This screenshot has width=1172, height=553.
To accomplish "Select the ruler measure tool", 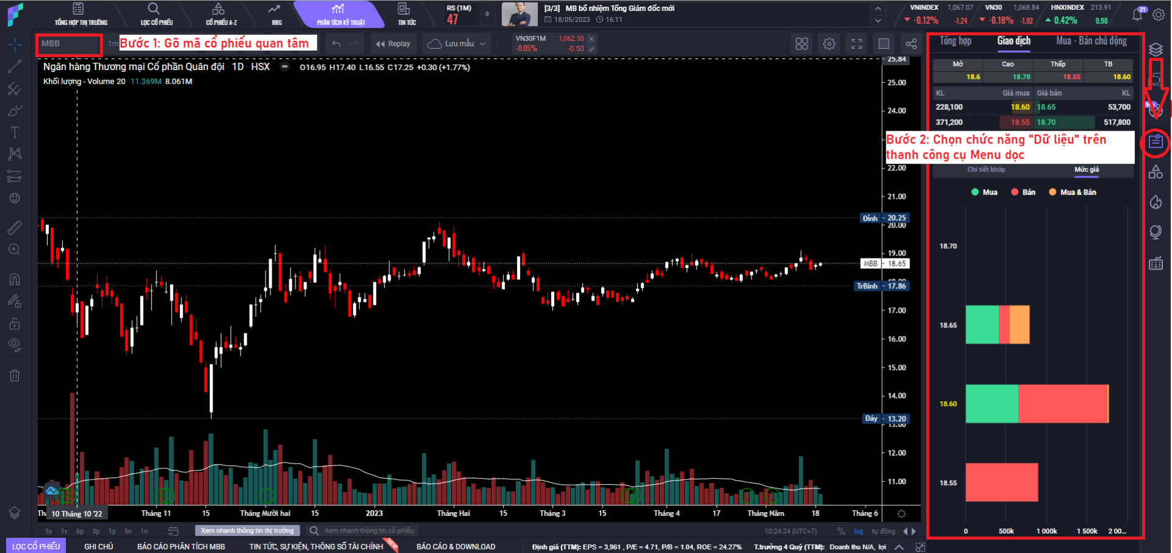I will (15, 228).
